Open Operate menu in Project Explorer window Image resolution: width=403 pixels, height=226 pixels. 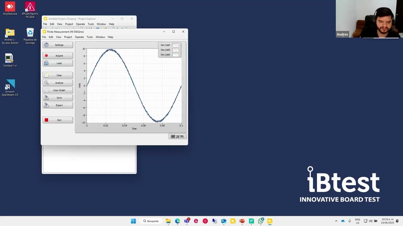tap(80, 24)
